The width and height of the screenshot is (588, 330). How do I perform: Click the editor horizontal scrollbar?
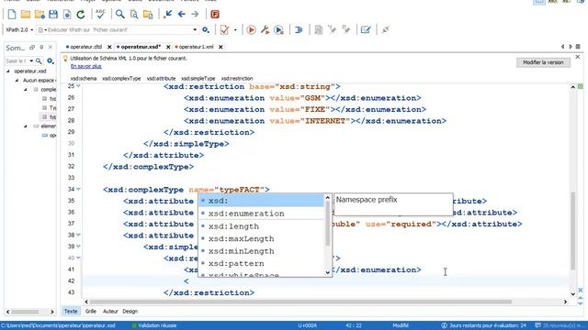tap(300, 302)
